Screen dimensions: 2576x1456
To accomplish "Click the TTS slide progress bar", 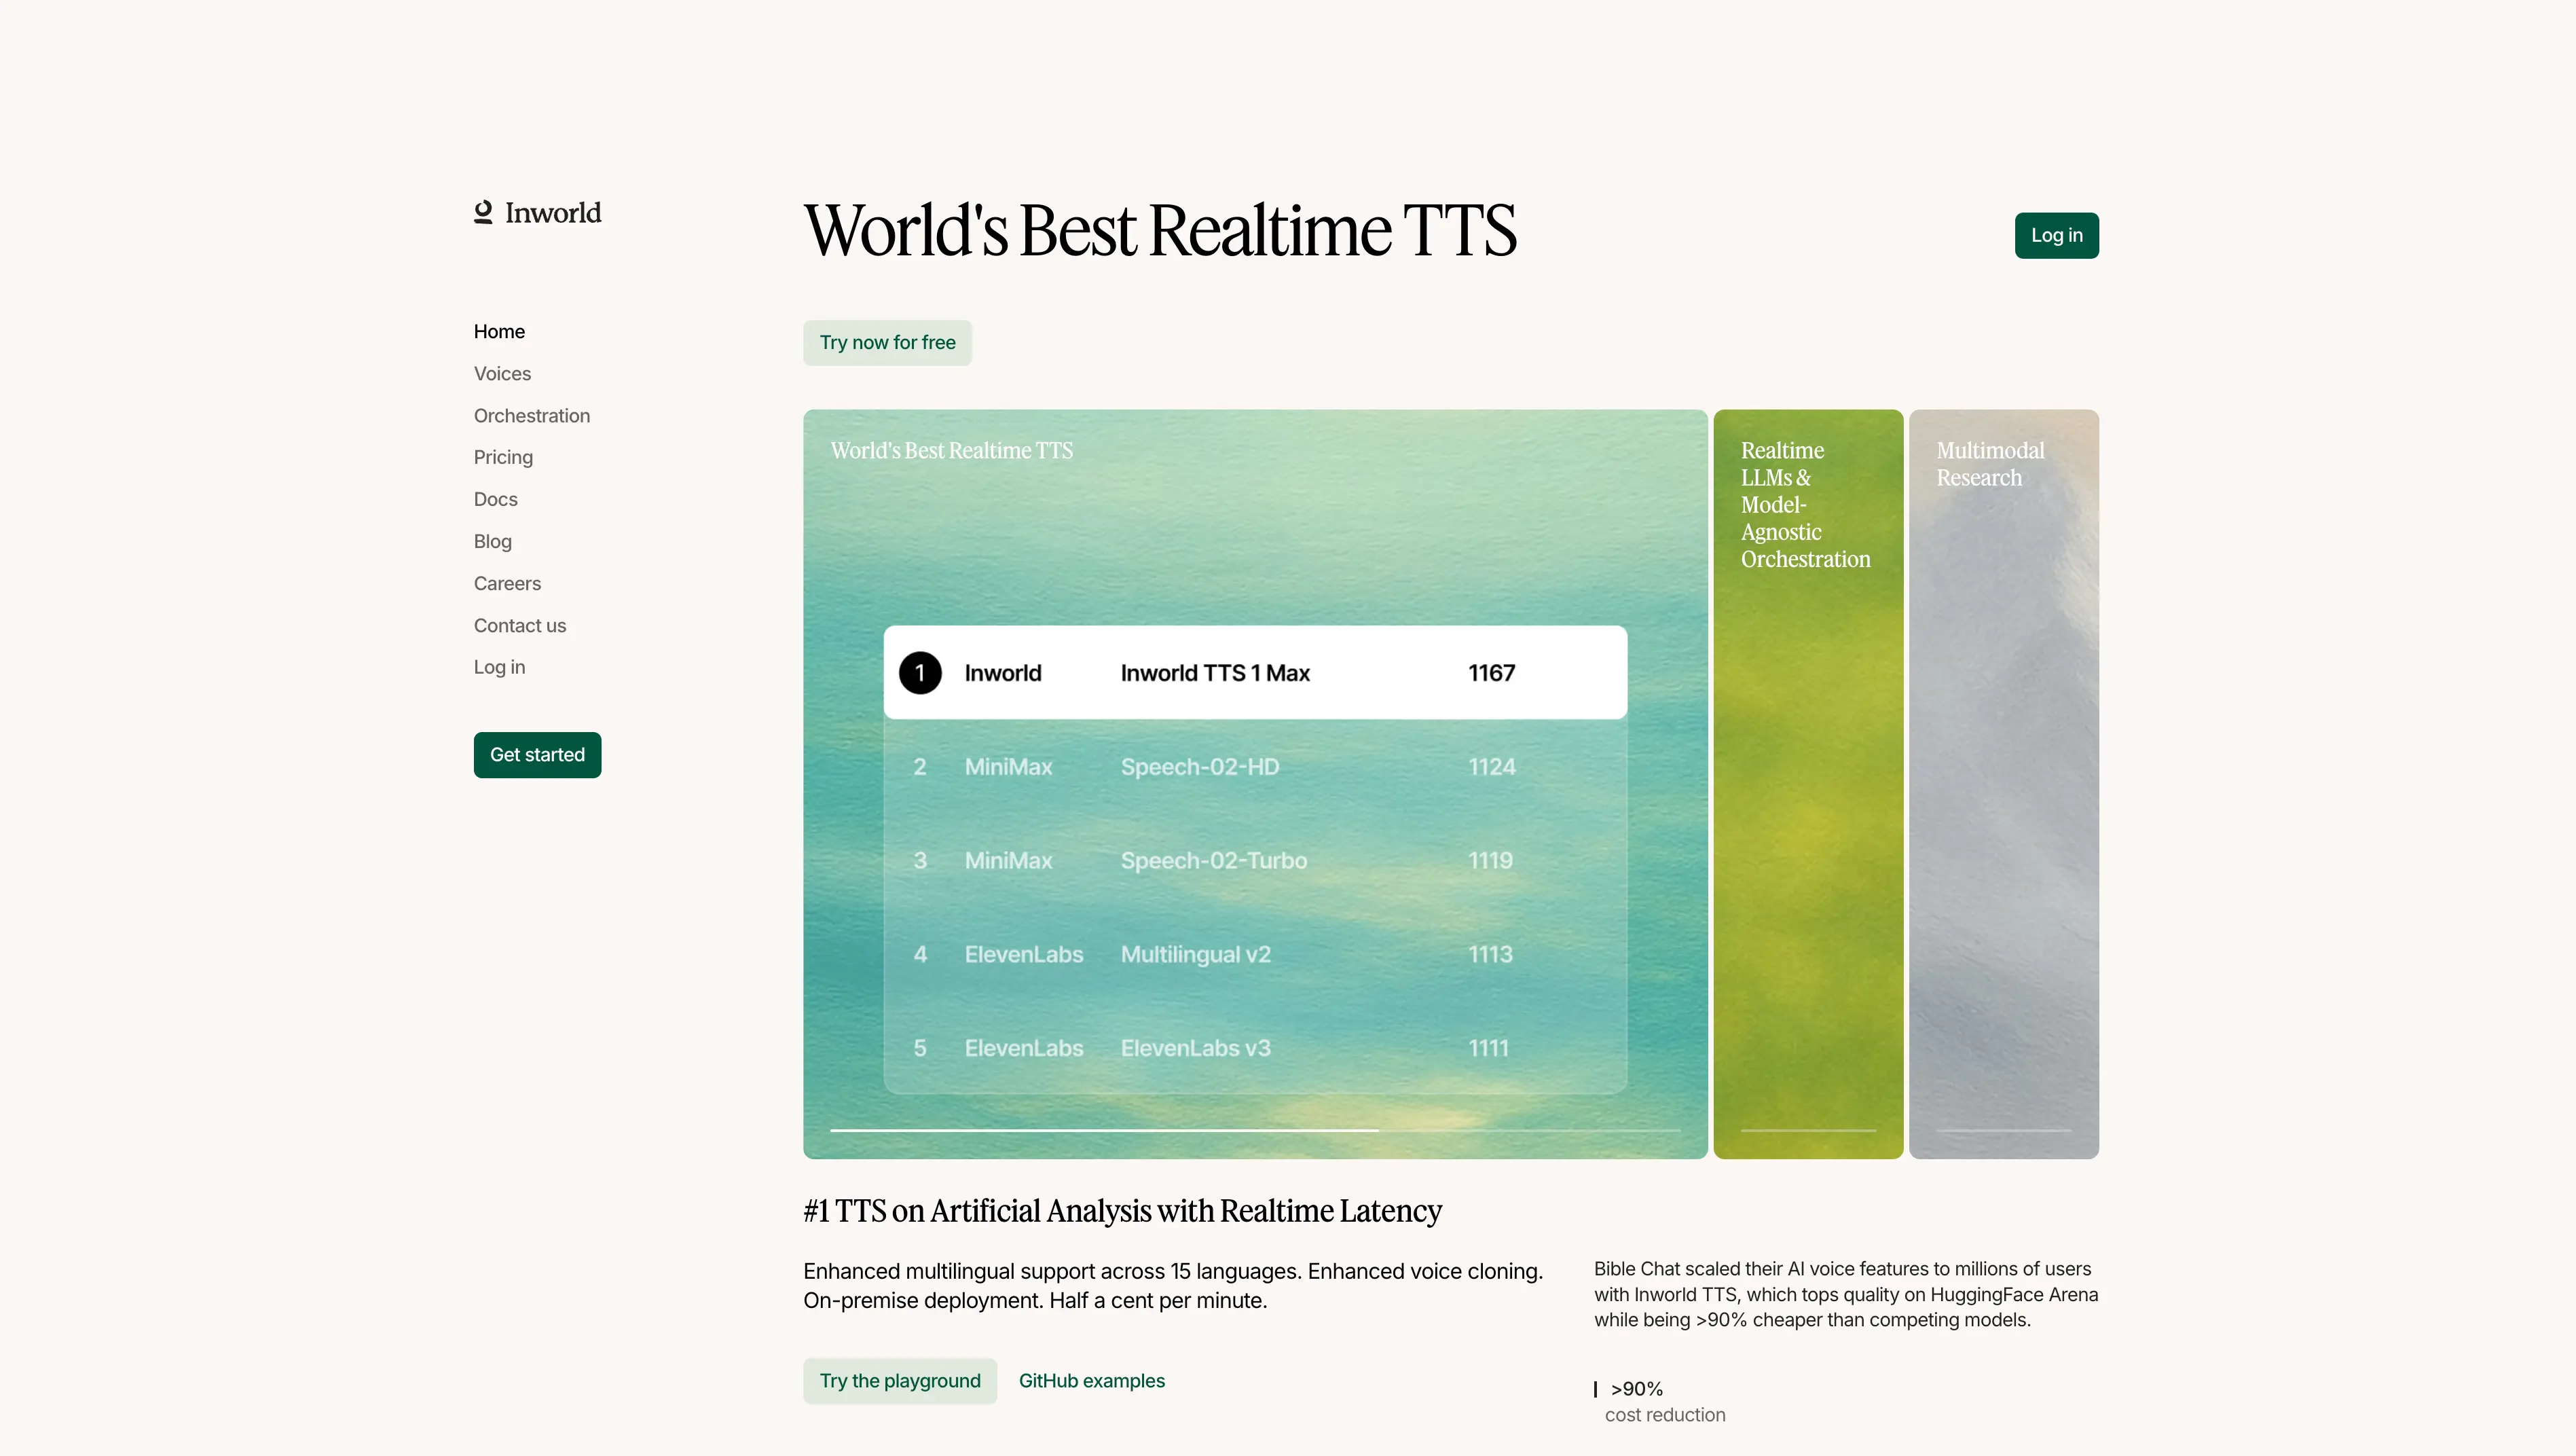I will tap(1254, 1130).
